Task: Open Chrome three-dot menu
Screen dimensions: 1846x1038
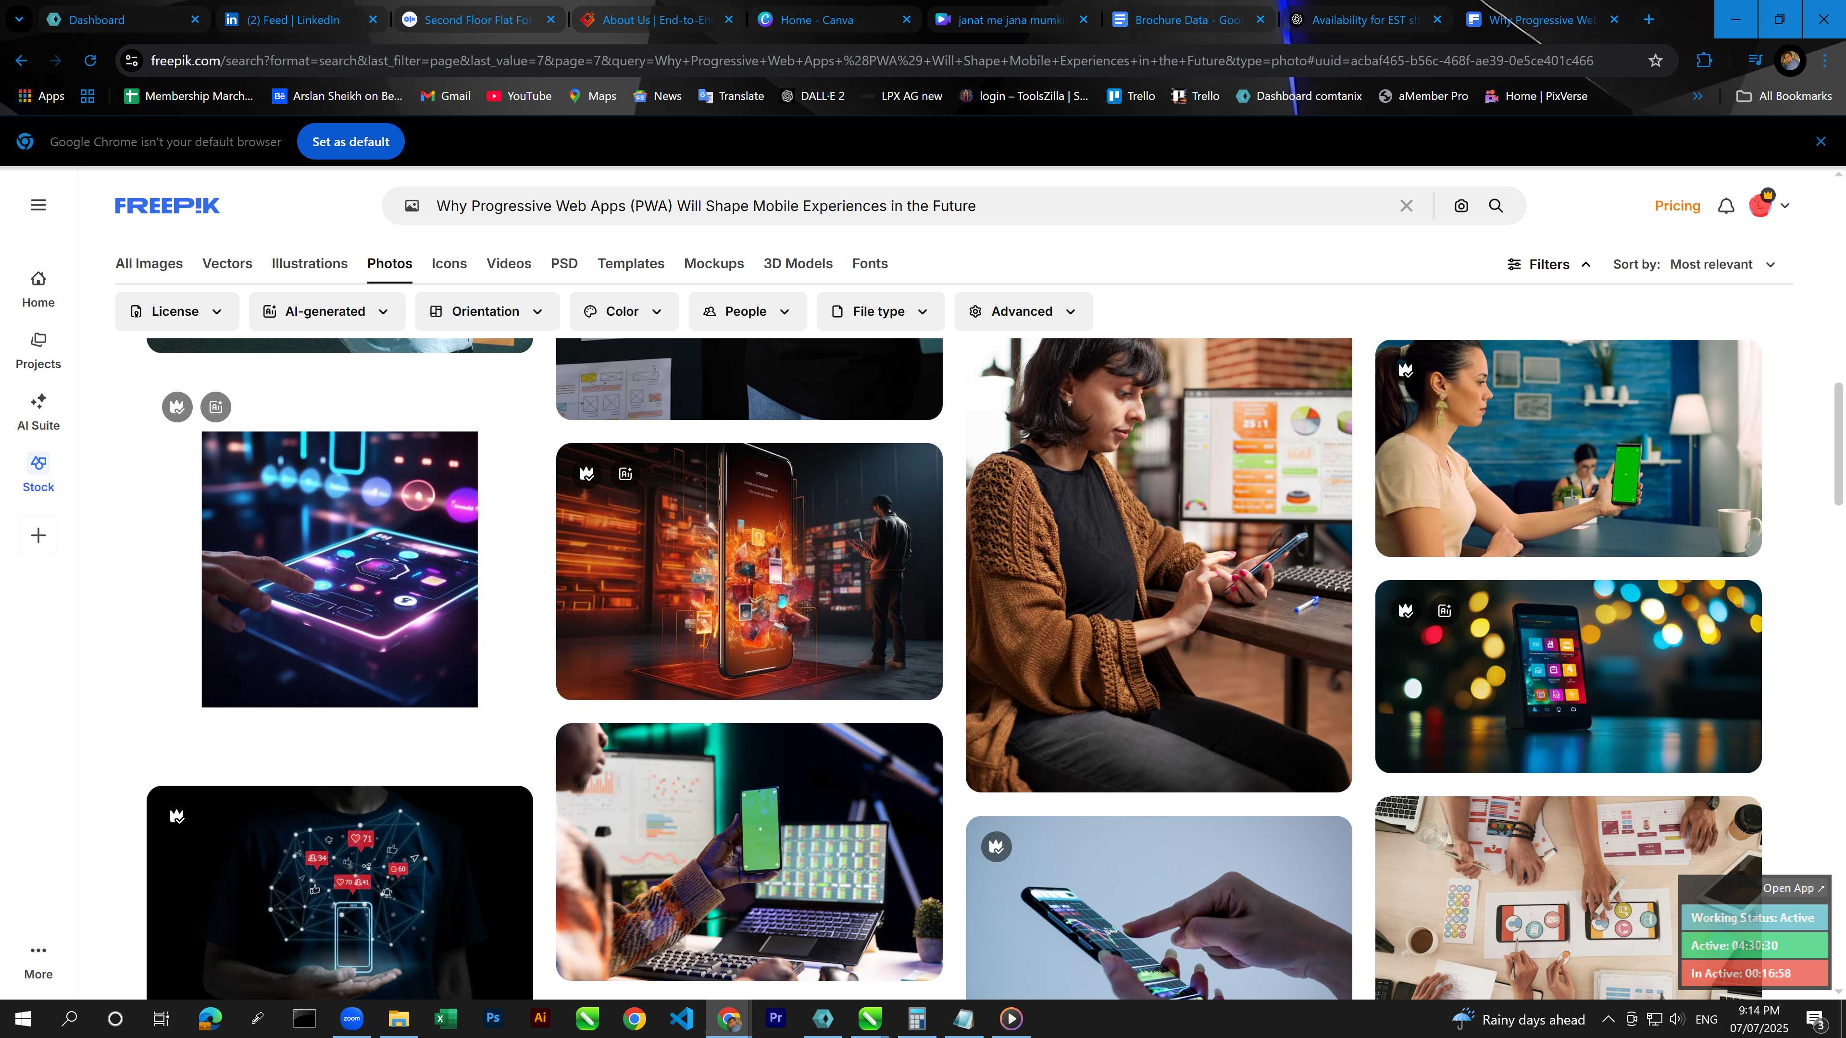Action: (1824, 60)
